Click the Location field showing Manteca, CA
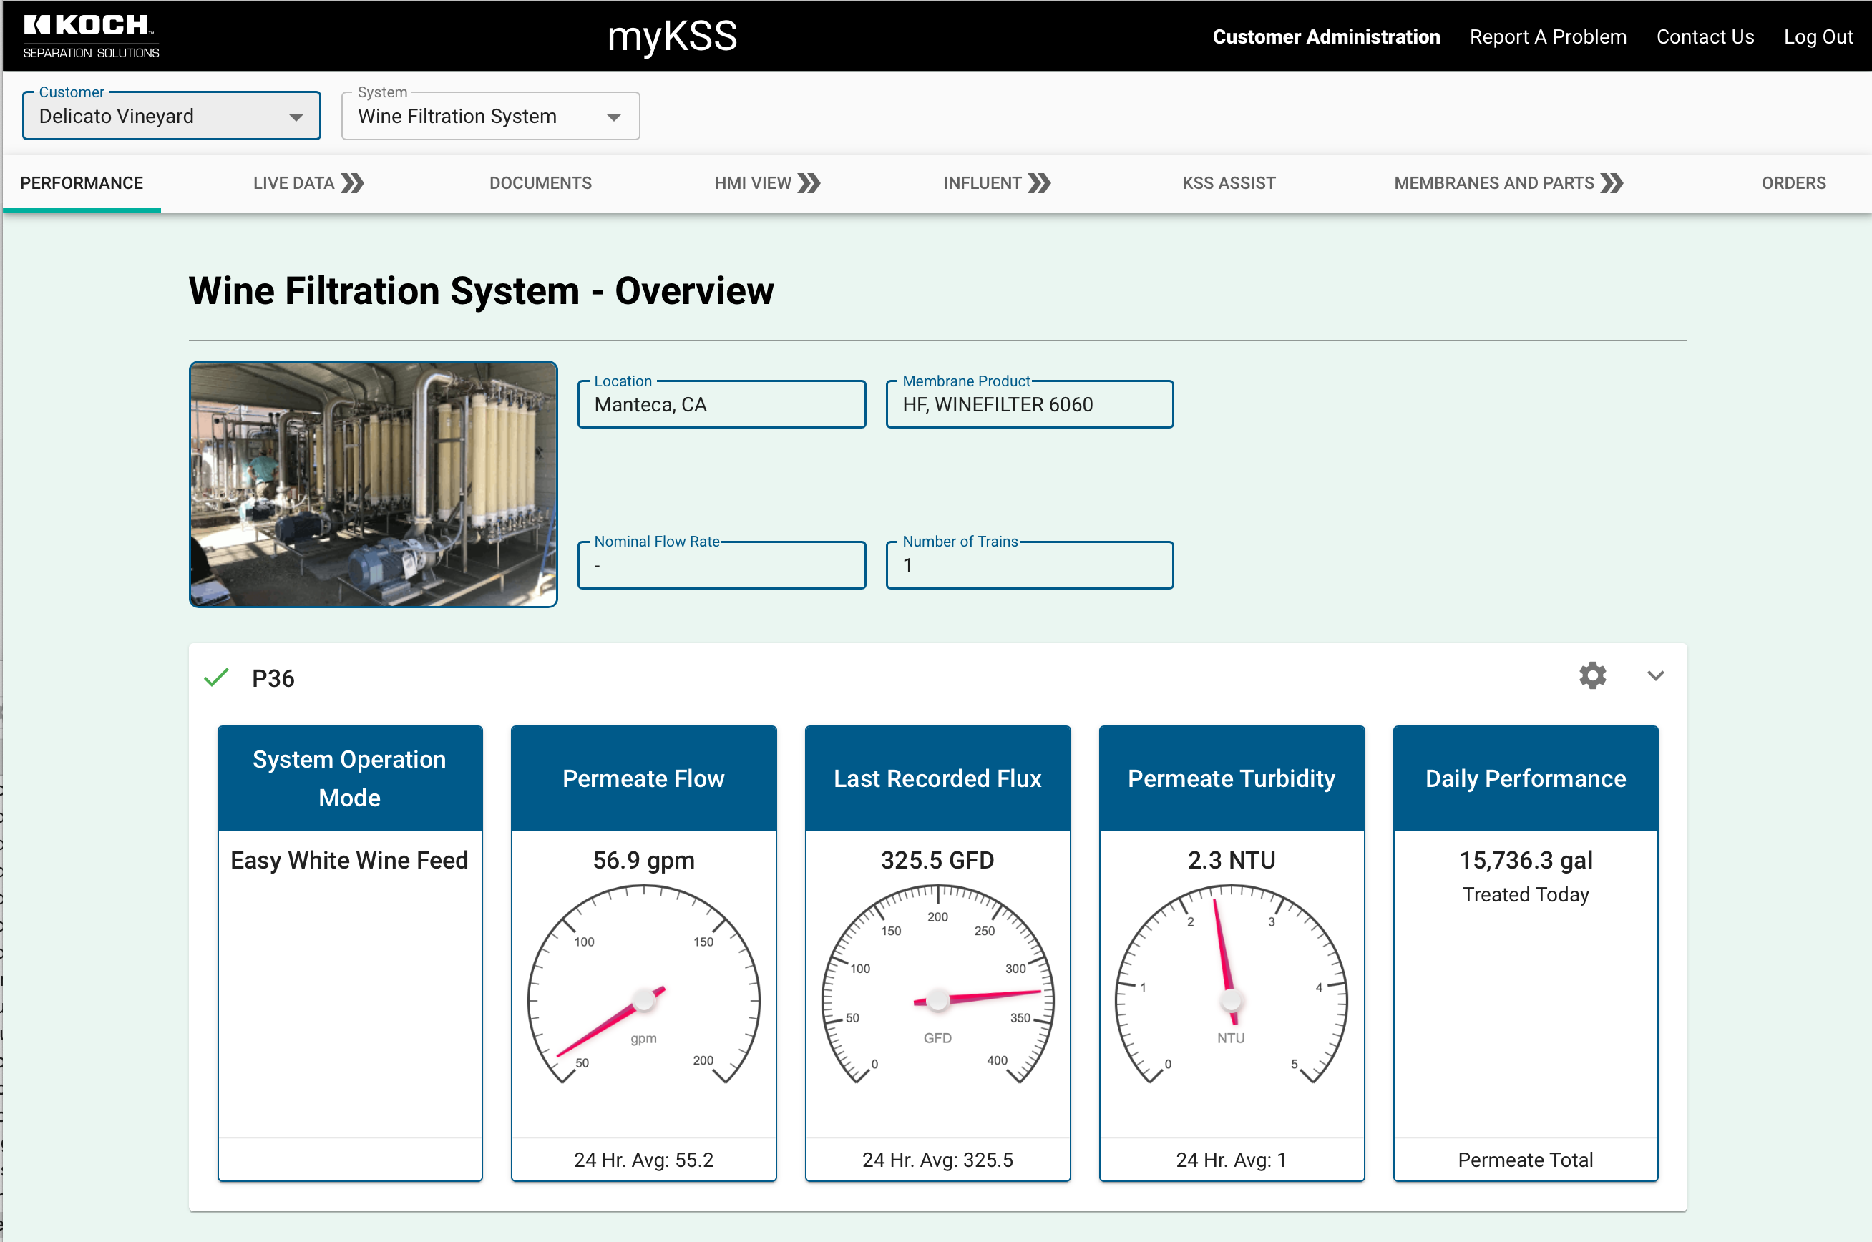Image resolution: width=1872 pixels, height=1242 pixels. [x=722, y=404]
